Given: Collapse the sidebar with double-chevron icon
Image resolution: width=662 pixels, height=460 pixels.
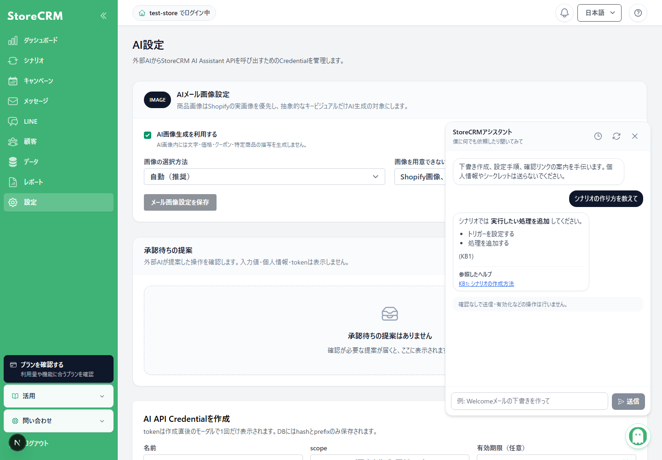Looking at the screenshot, I should pos(103,16).
